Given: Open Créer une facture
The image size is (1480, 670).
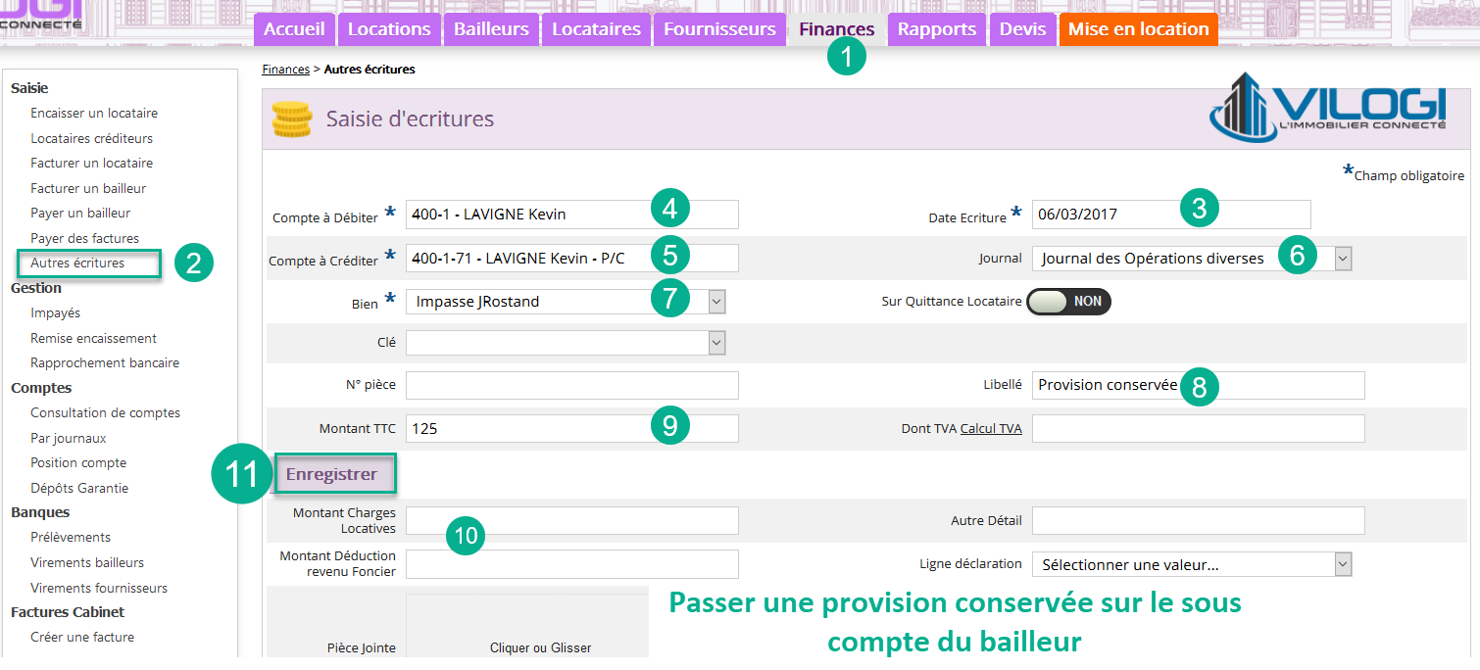Looking at the screenshot, I should [x=82, y=638].
